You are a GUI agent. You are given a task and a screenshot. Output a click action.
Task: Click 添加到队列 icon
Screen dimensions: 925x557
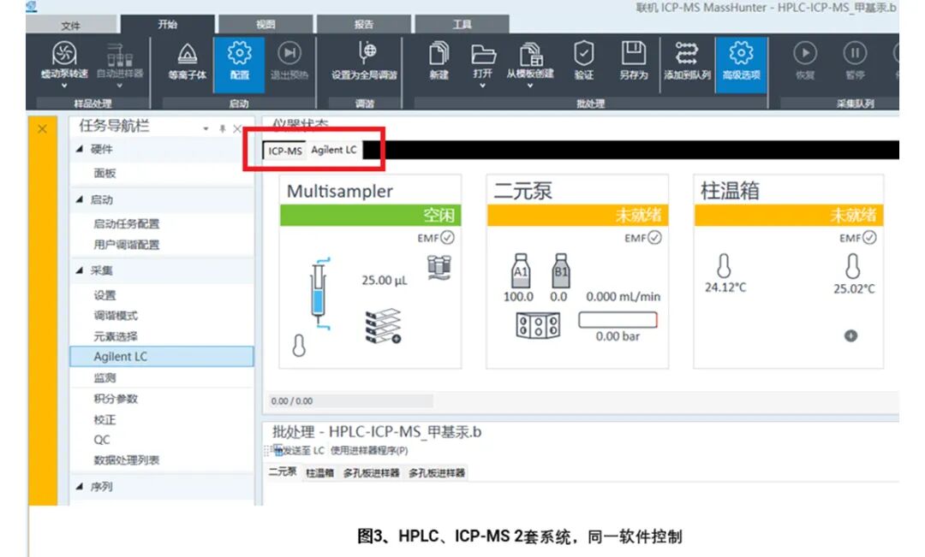[x=687, y=53]
